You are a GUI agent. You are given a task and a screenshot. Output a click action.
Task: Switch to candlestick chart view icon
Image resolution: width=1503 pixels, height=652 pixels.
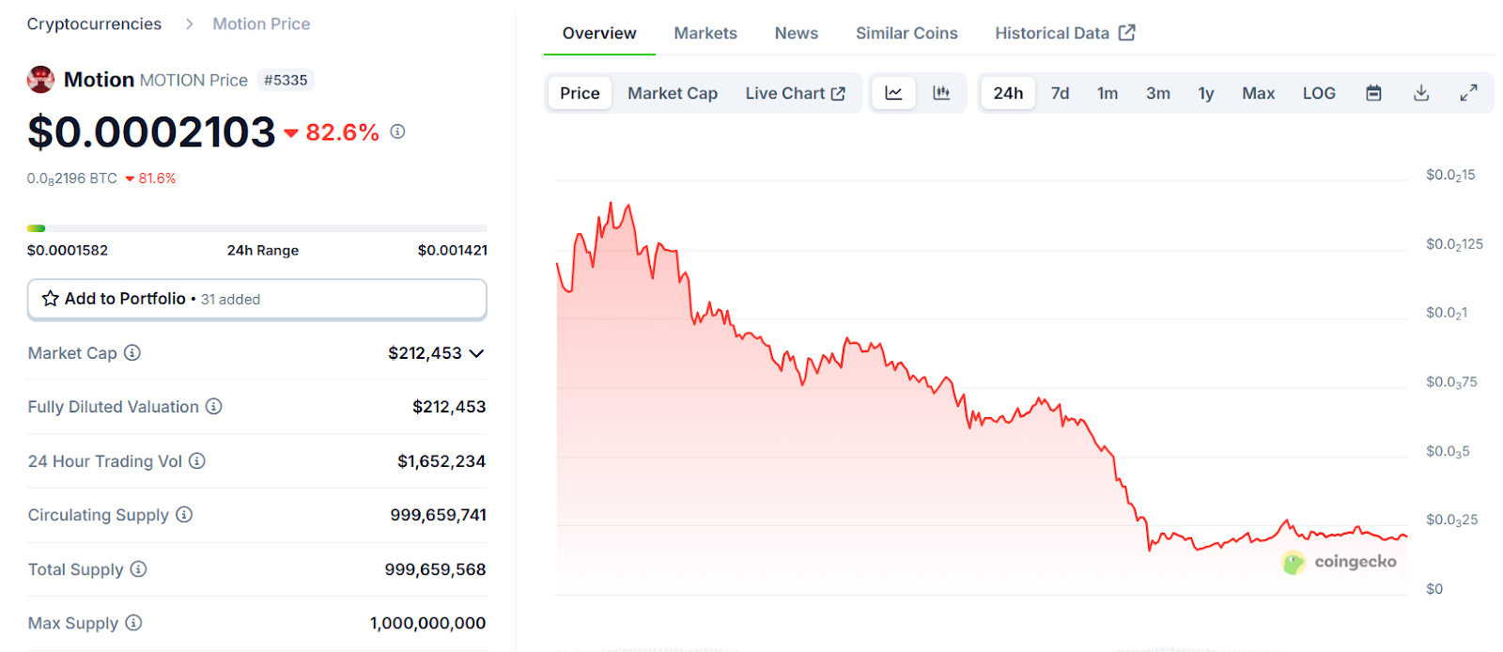tap(941, 93)
